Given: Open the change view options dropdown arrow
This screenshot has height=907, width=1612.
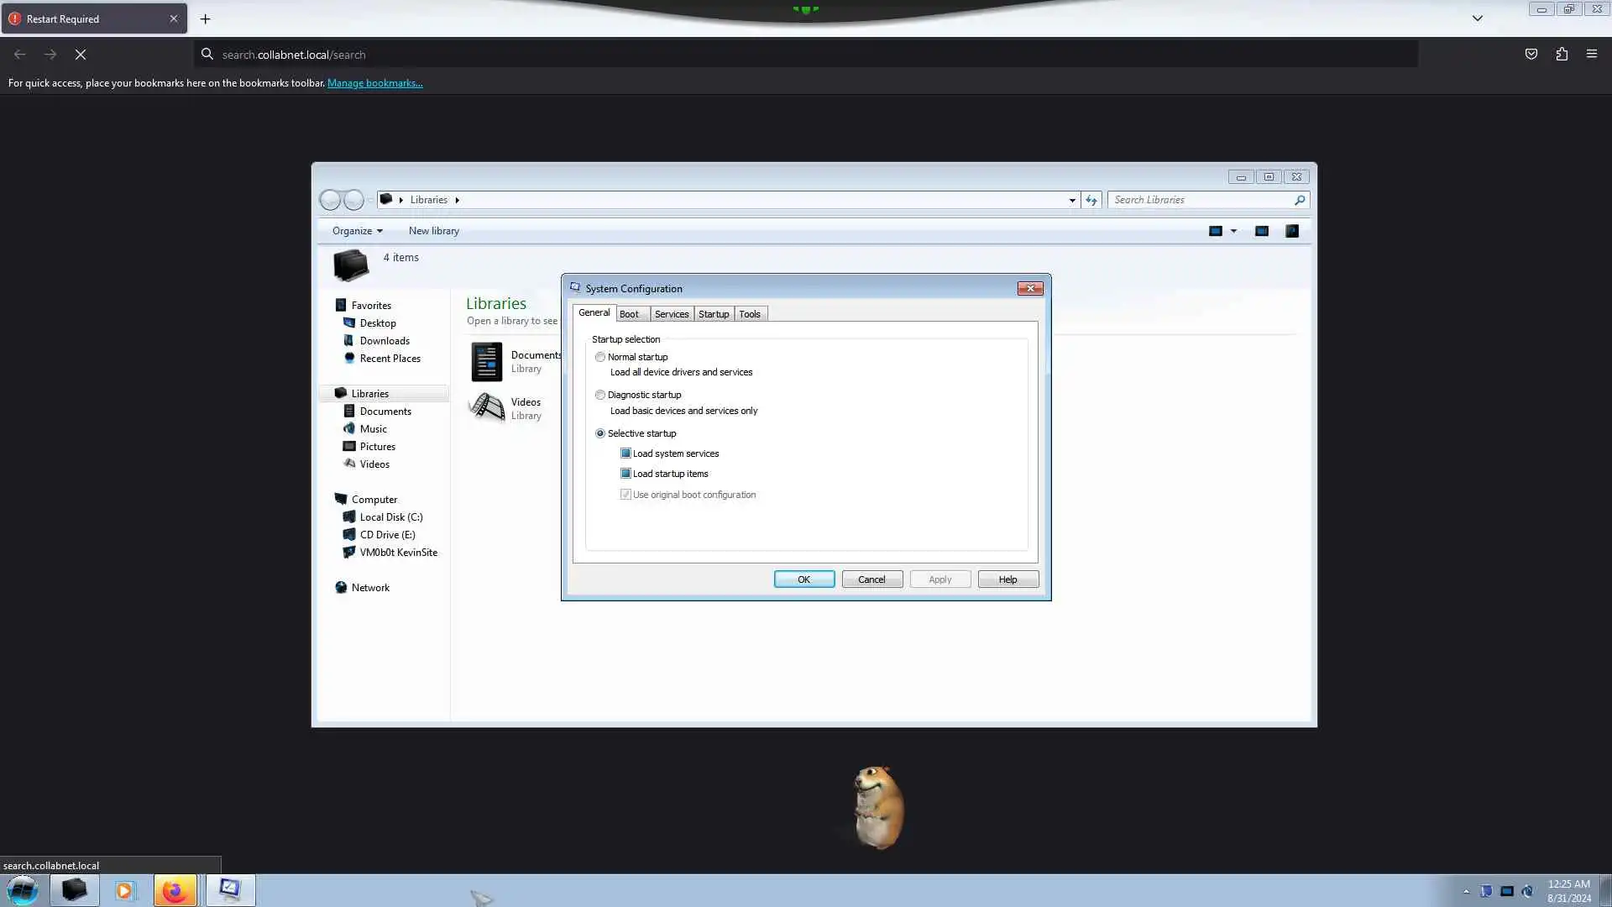Looking at the screenshot, I should [1233, 231].
